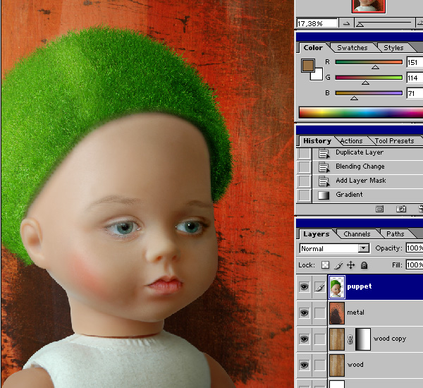Click the Blending Change state icon
423x388 pixels.
[324, 167]
